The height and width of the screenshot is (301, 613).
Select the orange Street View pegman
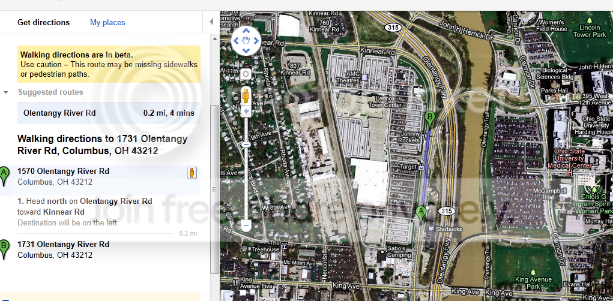click(x=246, y=96)
